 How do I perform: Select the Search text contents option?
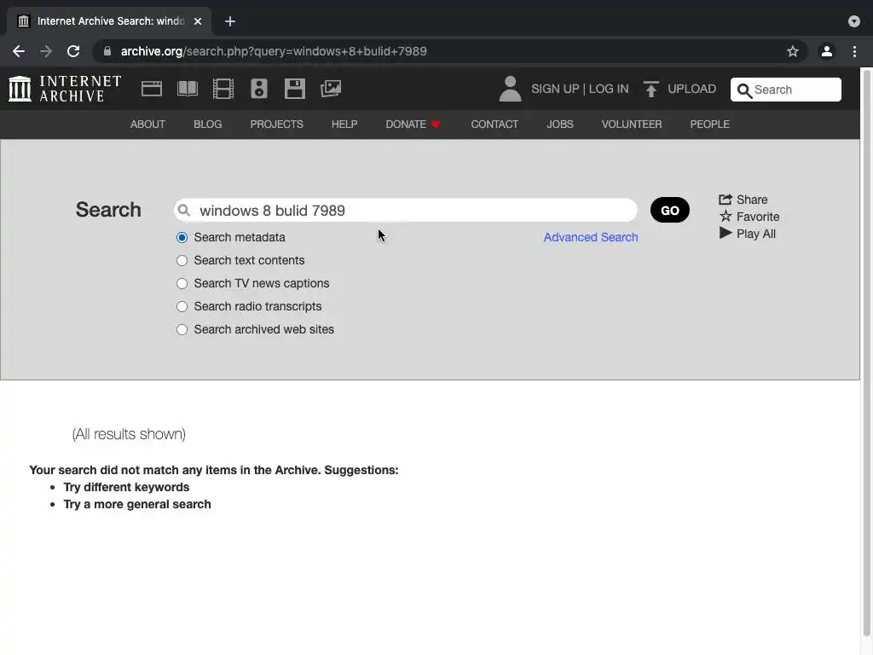pyautogui.click(x=182, y=260)
